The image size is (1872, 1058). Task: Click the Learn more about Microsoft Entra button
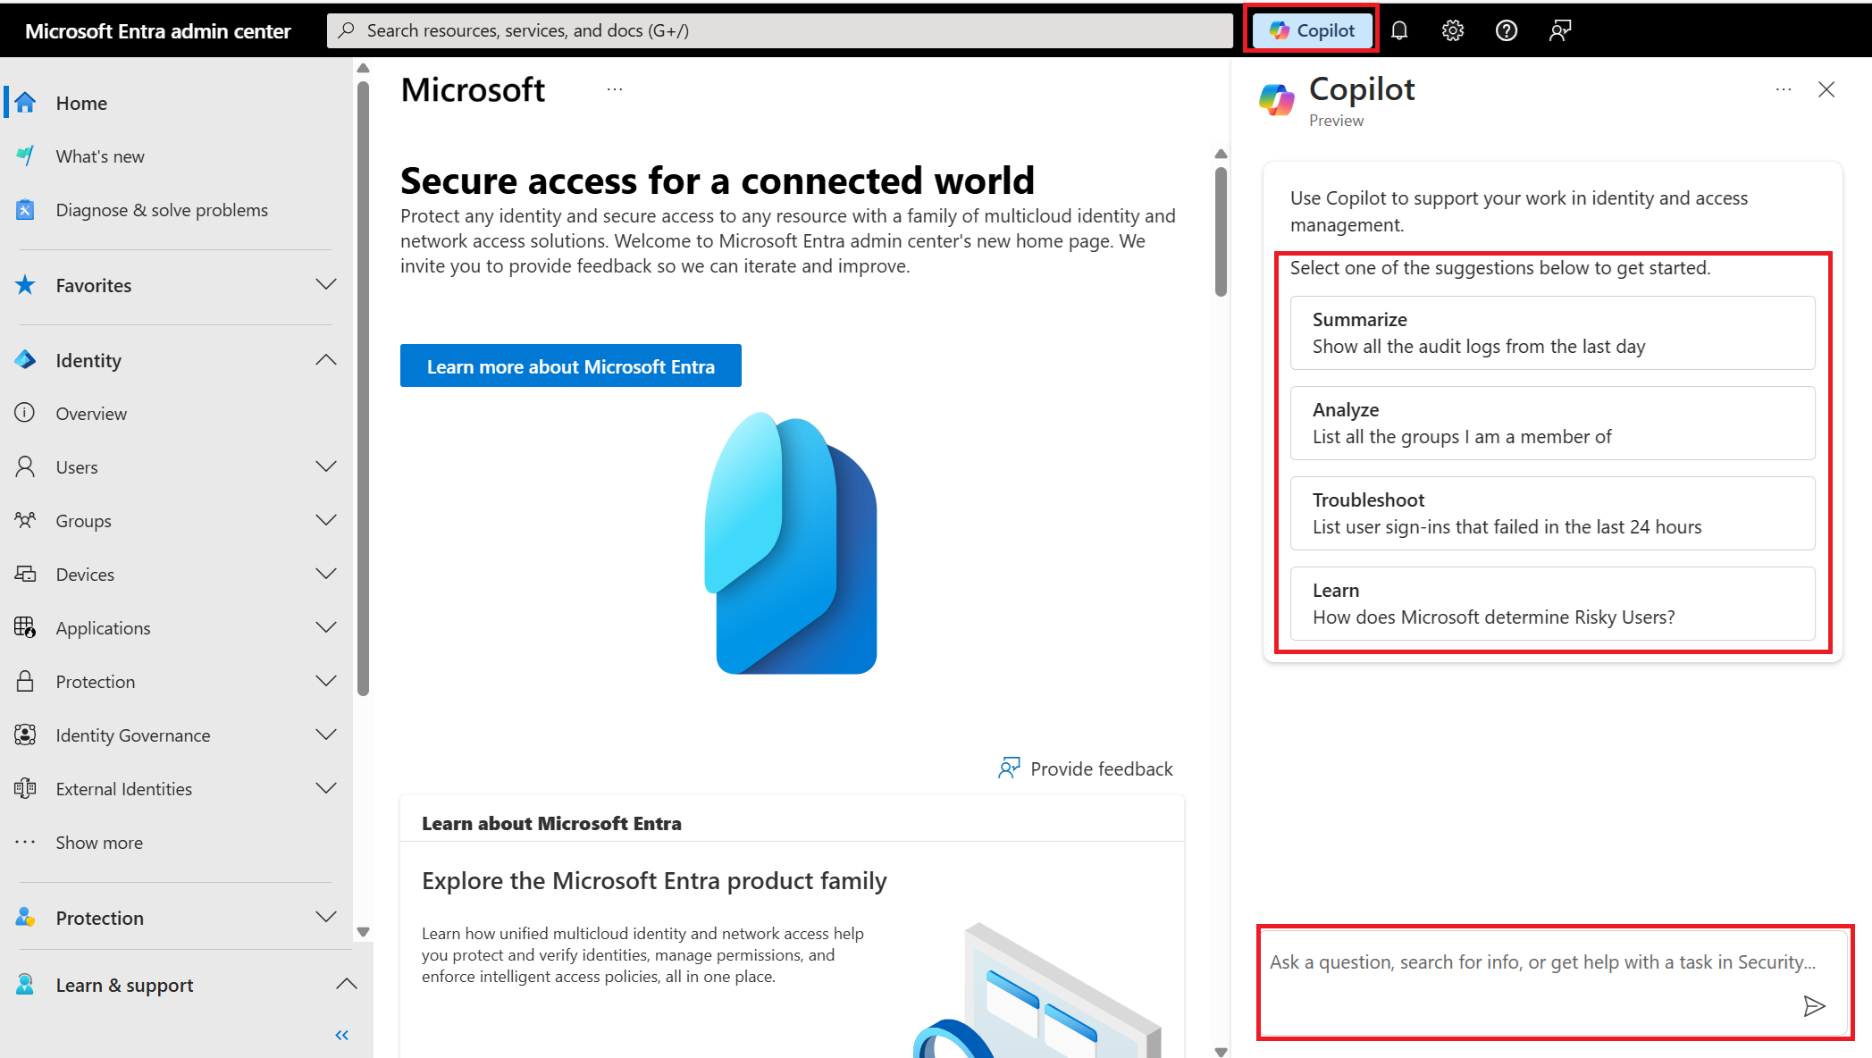pos(571,366)
